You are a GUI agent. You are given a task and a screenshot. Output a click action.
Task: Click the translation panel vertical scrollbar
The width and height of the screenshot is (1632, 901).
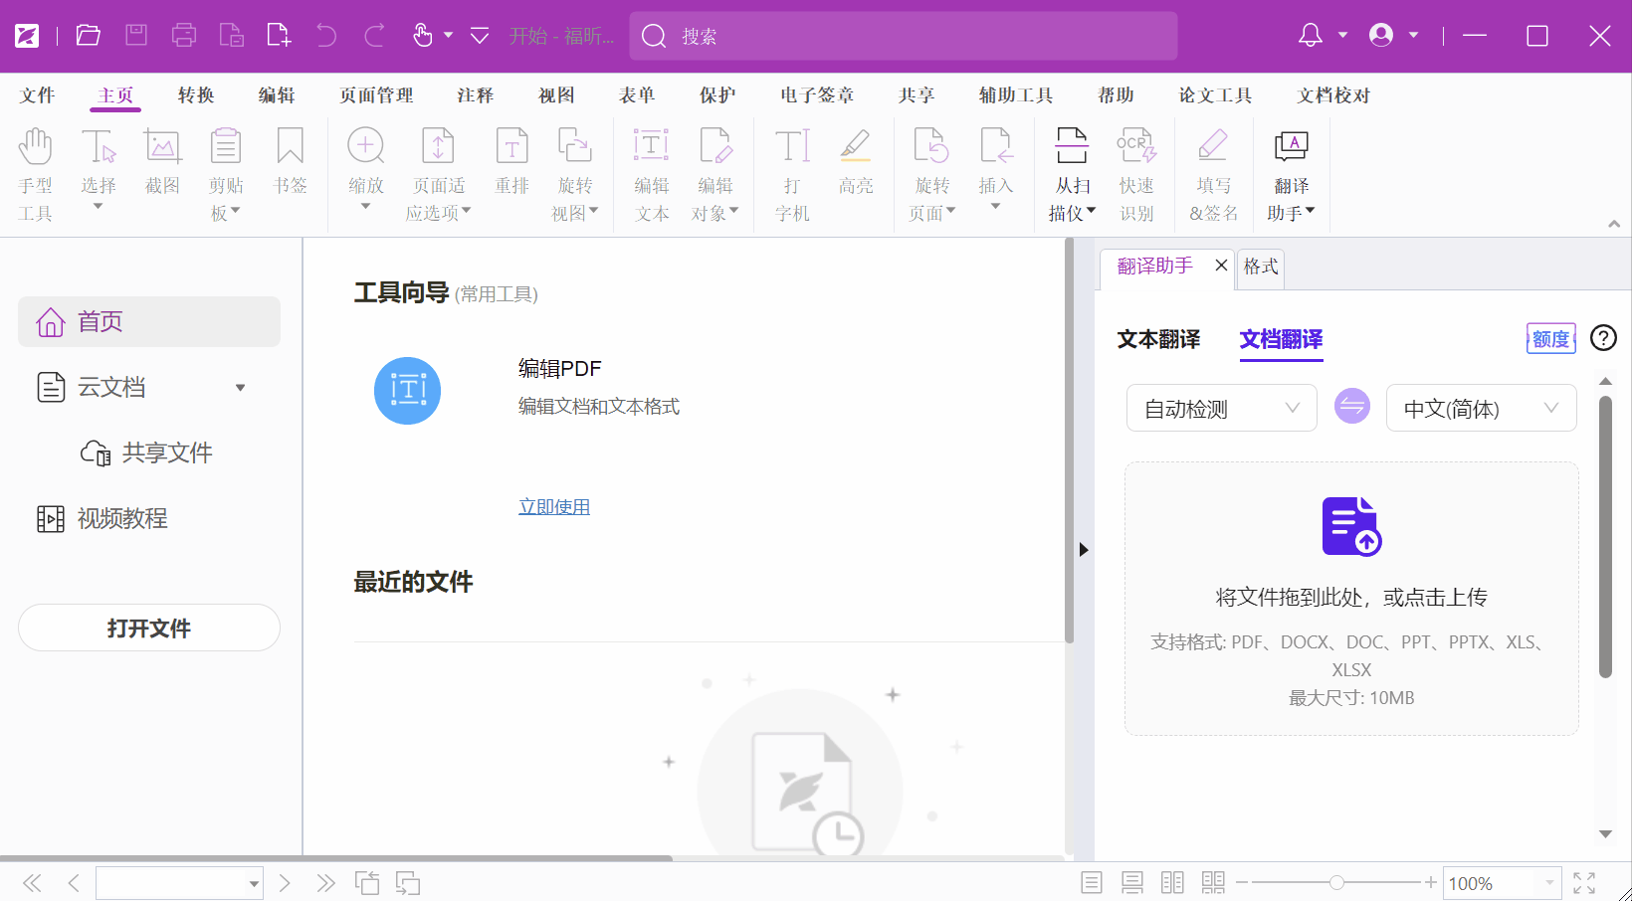[x=1605, y=537]
